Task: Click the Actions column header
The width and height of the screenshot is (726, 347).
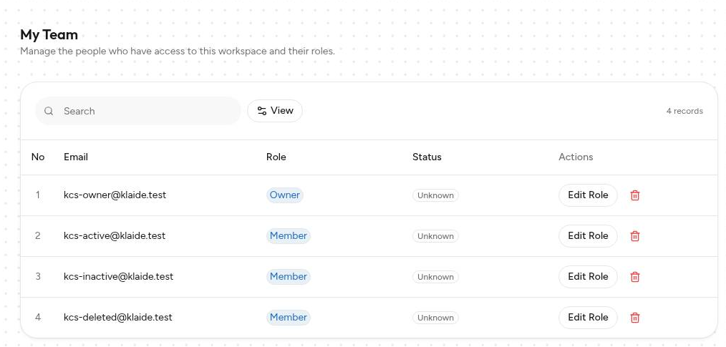Action: coord(576,157)
